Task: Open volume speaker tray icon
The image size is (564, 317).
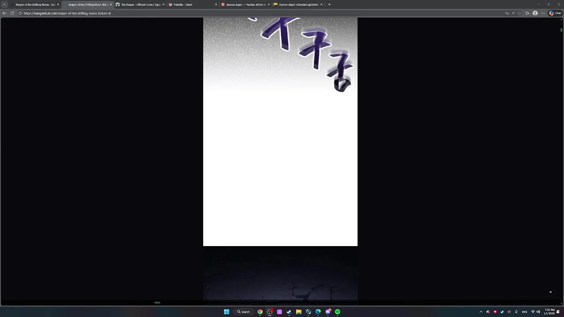Action: coord(538,312)
